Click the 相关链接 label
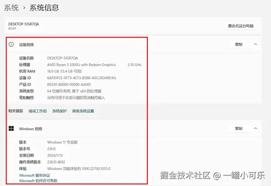 pos(16,111)
